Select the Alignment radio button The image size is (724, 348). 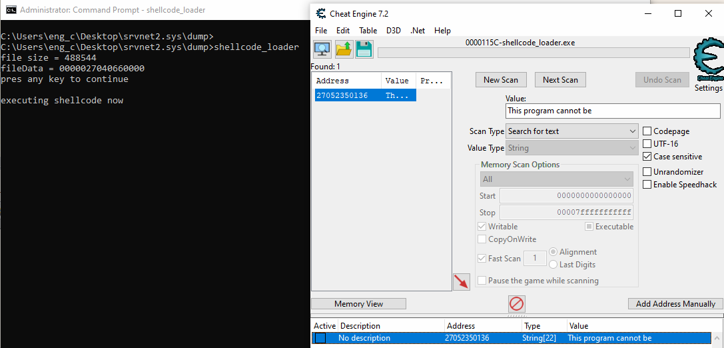coord(553,253)
